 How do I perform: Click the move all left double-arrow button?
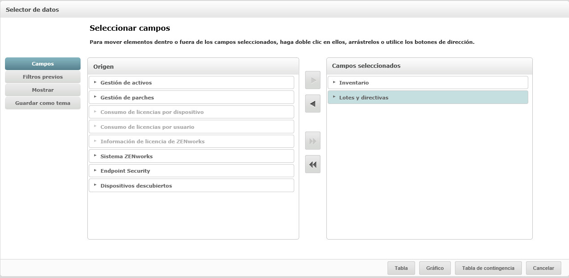pyautogui.click(x=313, y=164)
